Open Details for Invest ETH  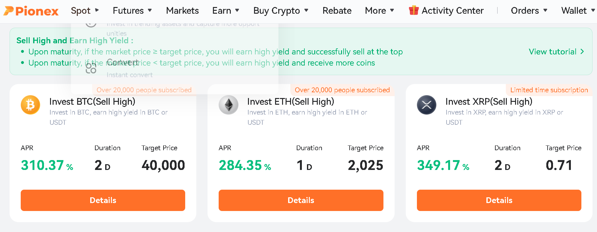(x=301, y=200)
